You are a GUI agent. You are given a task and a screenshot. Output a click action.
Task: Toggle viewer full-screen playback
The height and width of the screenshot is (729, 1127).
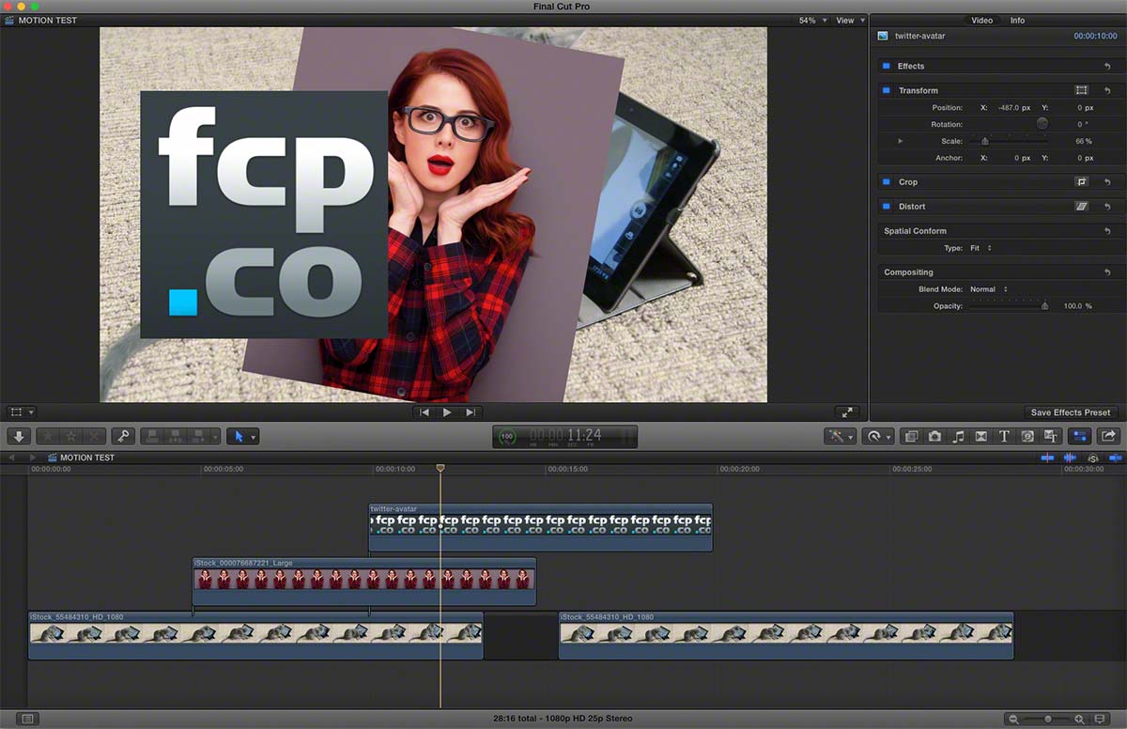pos(847,411)
